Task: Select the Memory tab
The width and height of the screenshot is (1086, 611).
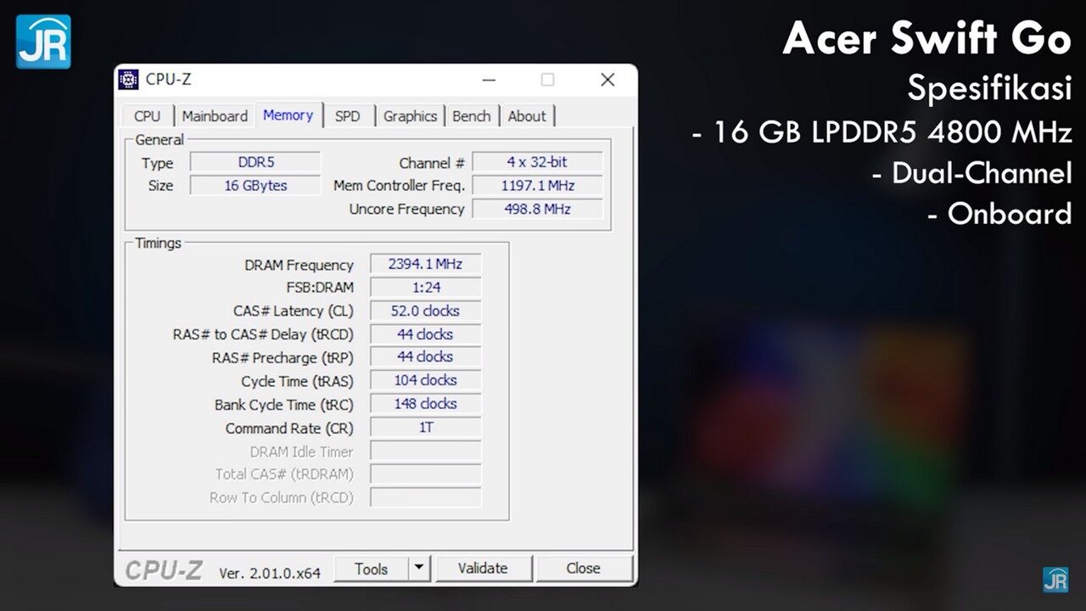Action: (288, 115)
